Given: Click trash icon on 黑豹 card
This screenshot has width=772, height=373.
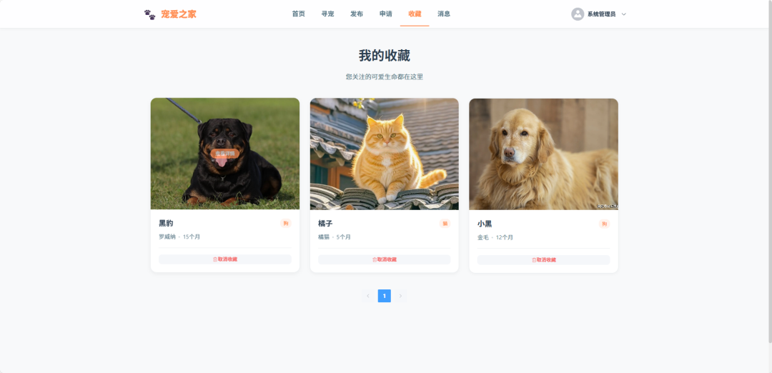Looking at the screenshot, I should click(215, 259).
